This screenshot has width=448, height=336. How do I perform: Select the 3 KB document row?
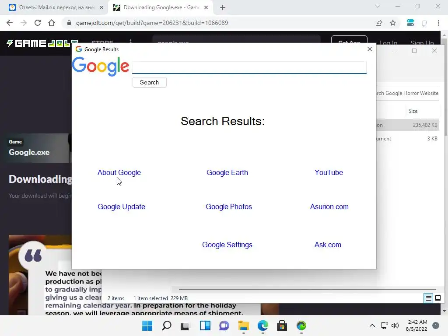408,139
